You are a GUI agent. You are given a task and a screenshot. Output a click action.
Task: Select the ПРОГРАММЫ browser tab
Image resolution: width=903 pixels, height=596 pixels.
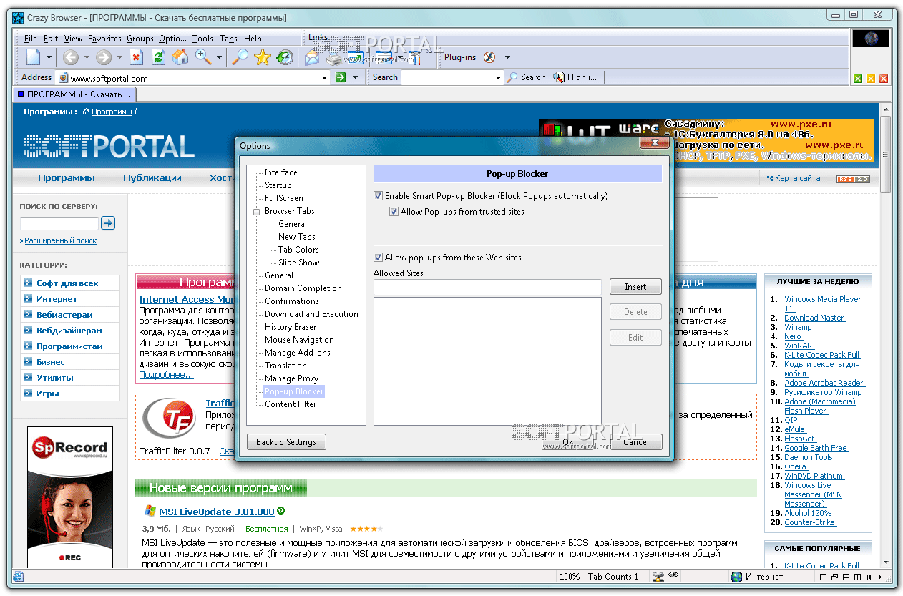tap(74, 94)
